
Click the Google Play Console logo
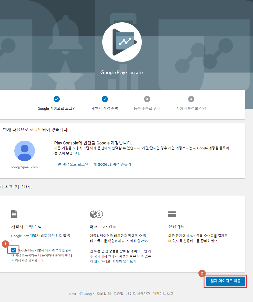point(122,42)
